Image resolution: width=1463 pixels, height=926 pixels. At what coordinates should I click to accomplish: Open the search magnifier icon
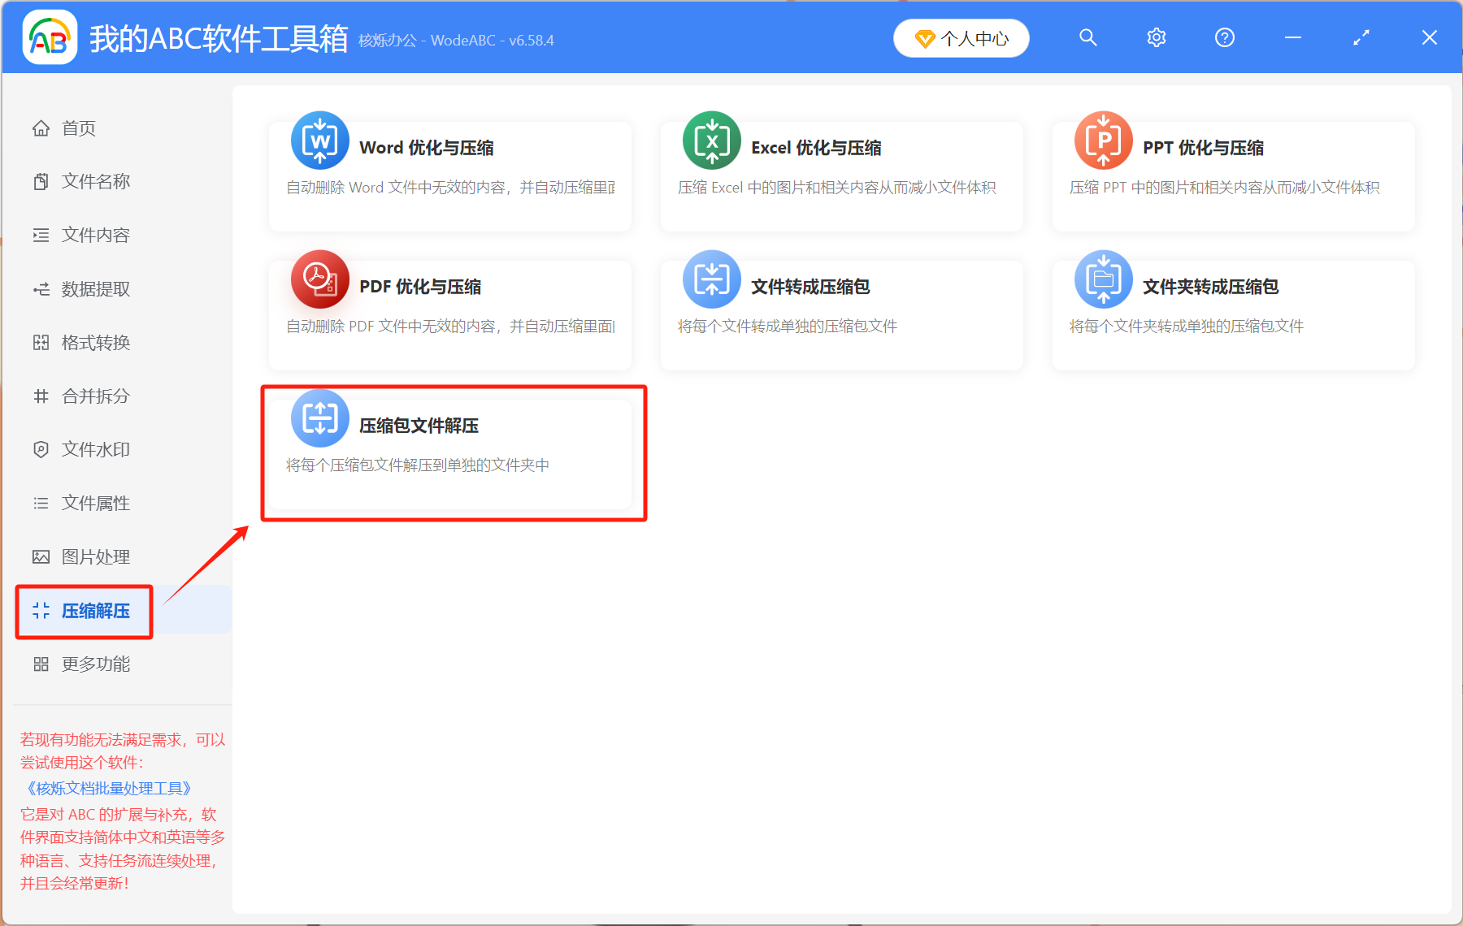click(1087, 37)
